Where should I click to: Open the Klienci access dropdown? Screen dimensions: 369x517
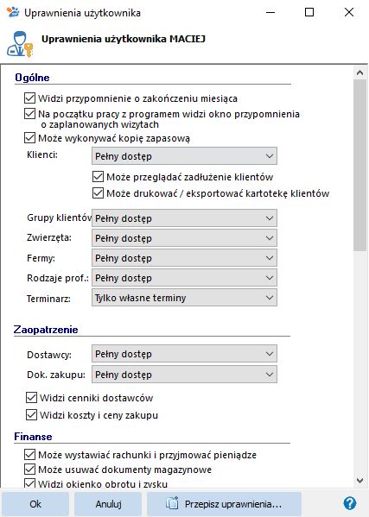point(184,156)
